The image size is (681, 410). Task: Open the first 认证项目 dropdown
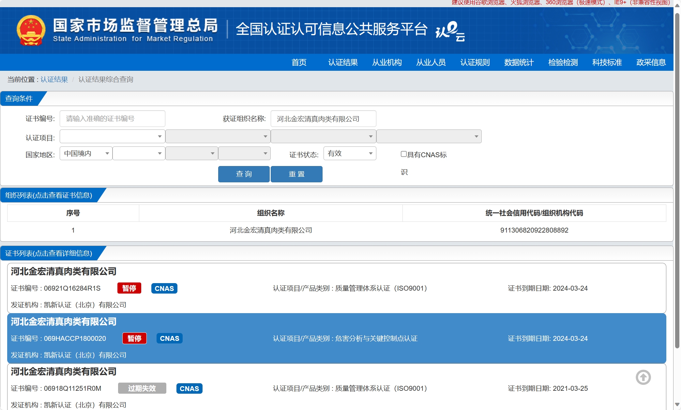point(112,136)
